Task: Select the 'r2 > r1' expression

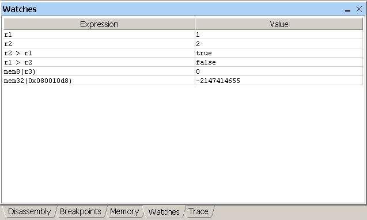Action: click(x=99, y=53)
